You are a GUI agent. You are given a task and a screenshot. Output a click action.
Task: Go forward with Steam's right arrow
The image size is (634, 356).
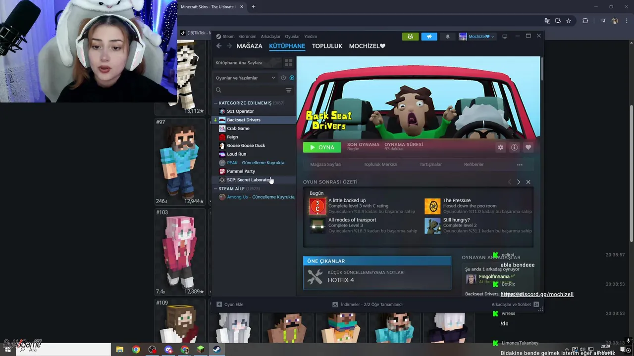[x=229, y=46]
